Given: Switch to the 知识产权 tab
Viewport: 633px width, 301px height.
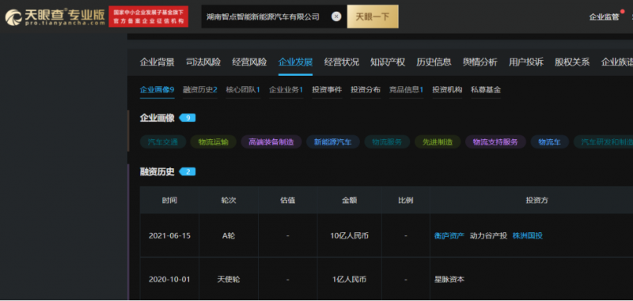Looking at the screenshot, I should click(388, 62).
